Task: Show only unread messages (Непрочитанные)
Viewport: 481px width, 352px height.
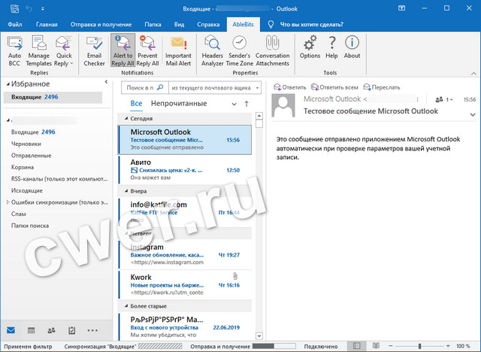Action: coord(178,103)
